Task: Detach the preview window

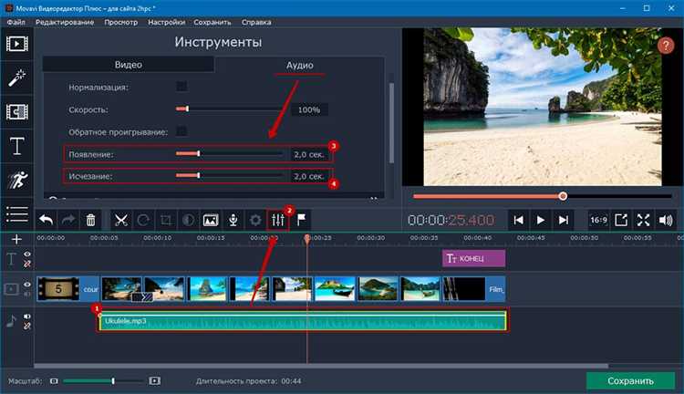Action: tap(621, 220)
